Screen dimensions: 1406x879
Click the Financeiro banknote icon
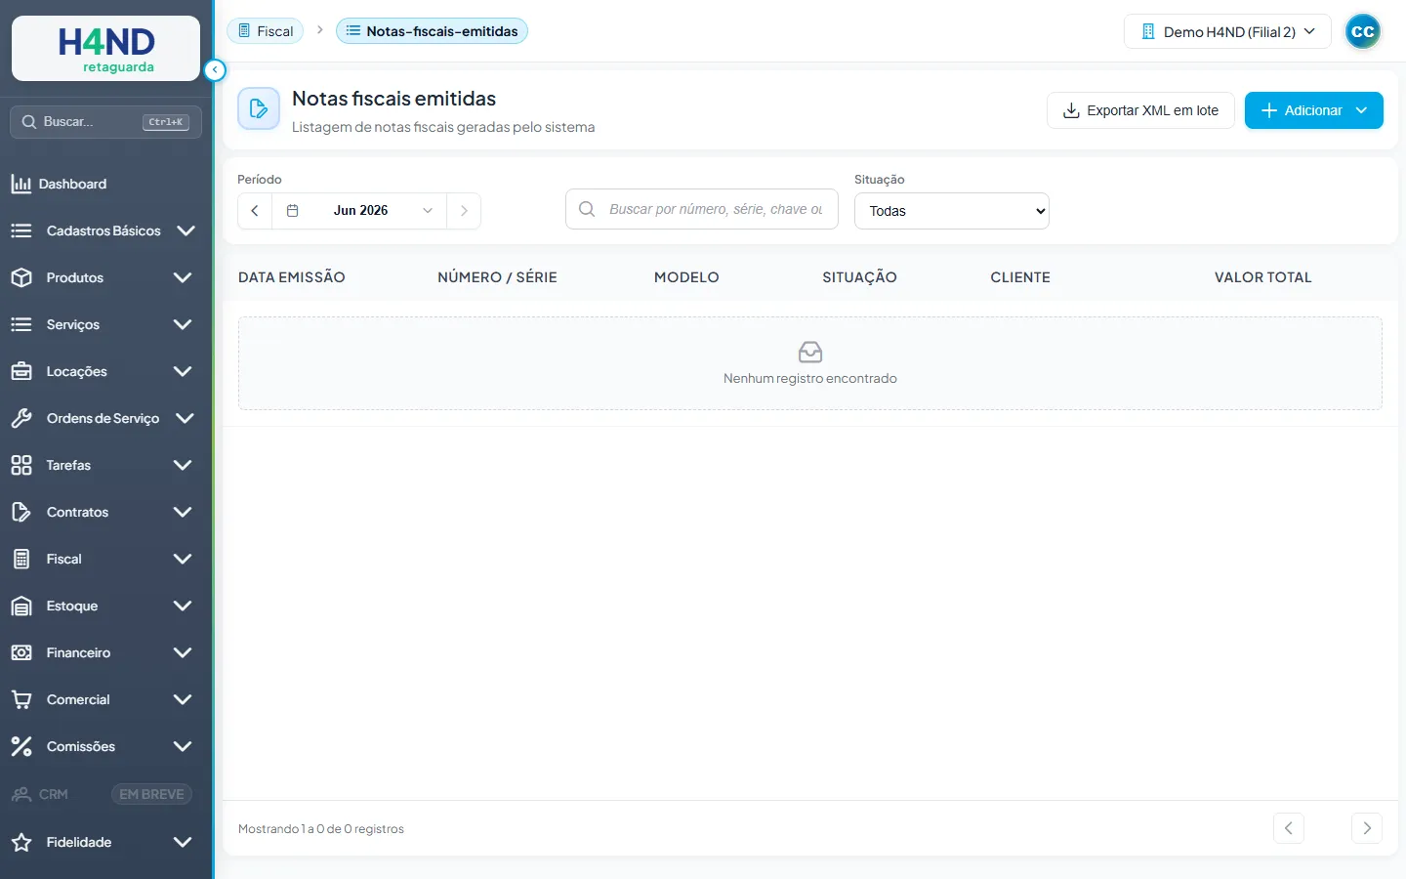pyautogui.click(x=21, y=652)
